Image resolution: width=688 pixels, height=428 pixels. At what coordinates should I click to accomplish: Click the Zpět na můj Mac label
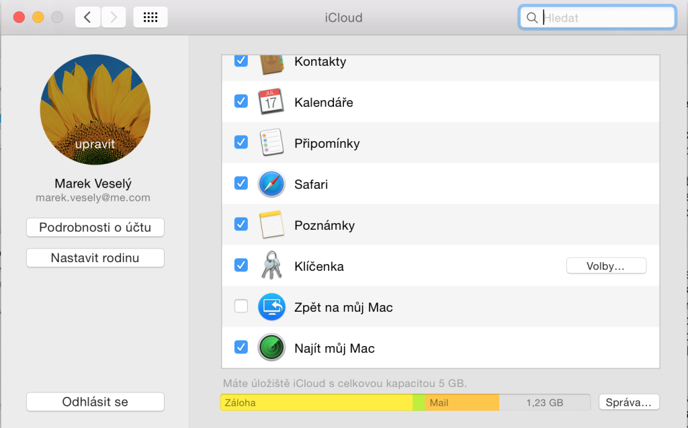pyautogui.click(x=343, y=307)
